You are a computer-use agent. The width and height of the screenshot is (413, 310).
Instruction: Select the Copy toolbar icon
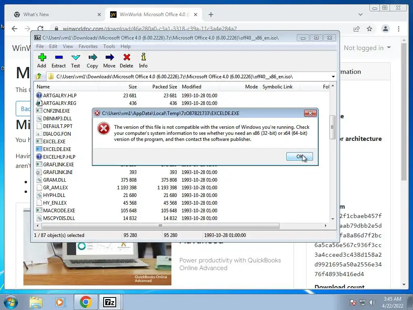pyautogui.click(x=92, y=57)
